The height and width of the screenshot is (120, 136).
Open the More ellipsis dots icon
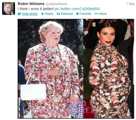(96, 14)
